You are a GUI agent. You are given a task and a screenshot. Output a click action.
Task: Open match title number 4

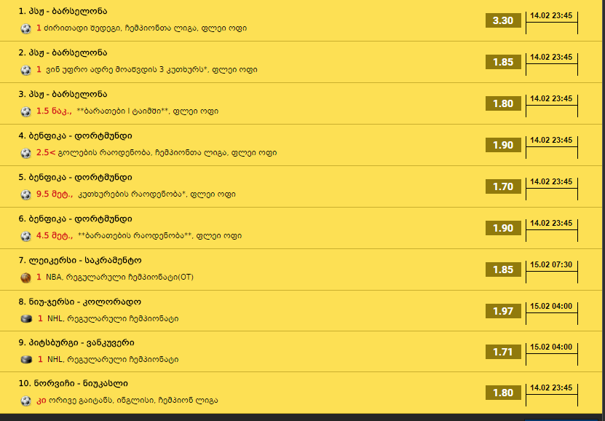[75, 135]
